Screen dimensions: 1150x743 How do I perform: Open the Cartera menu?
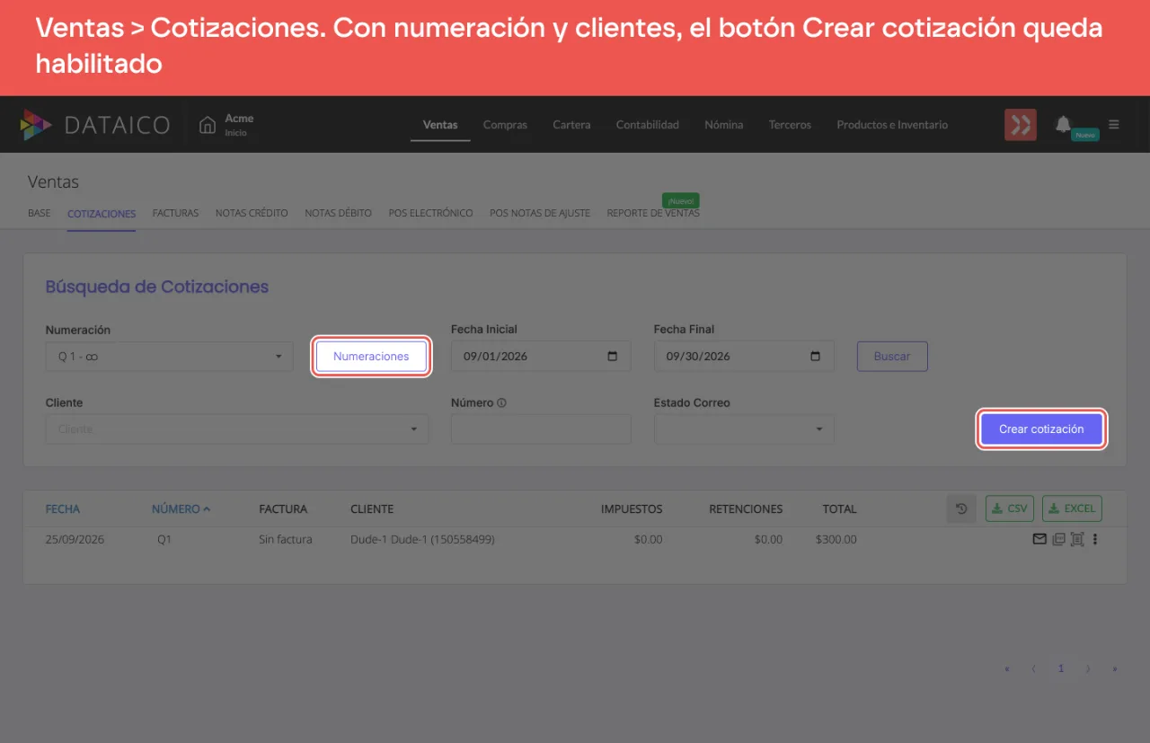coord(571,125)
